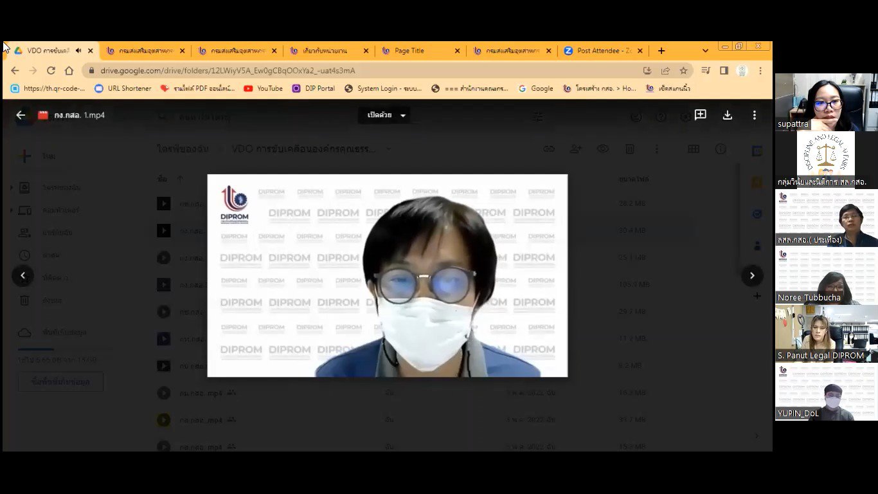
Task: Go to the Chrome home page icon
Action: 69,71
